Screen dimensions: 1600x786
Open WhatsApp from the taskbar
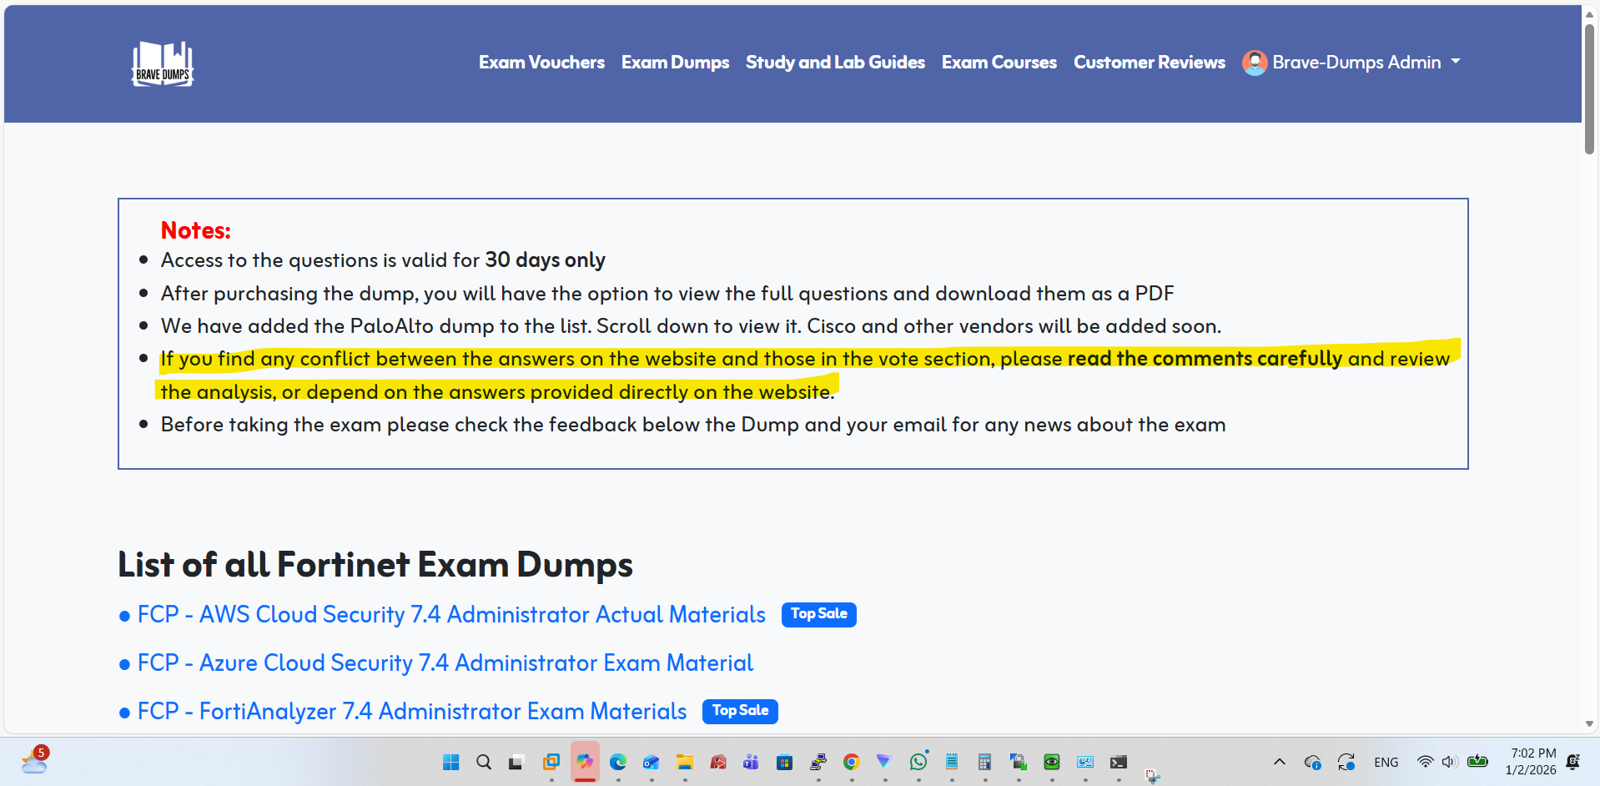click(918, 762)
